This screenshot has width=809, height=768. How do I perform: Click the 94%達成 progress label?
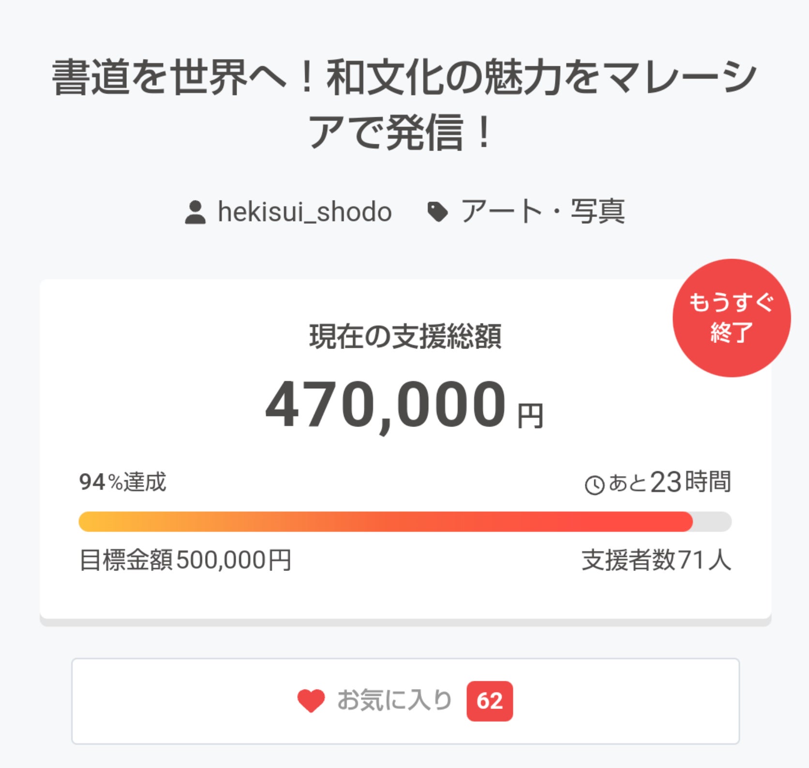point(123,482)
